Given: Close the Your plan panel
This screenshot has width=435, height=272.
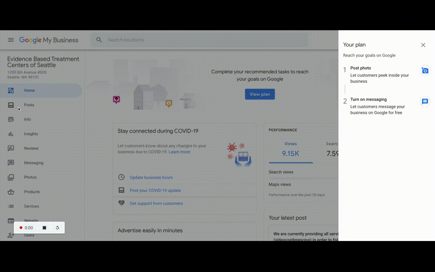Looking at the screenshot, I should click(423, 45).
